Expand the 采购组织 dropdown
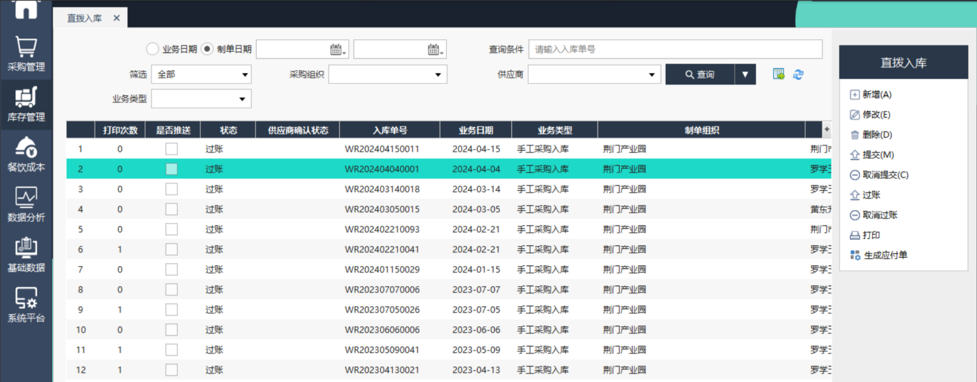This screenshot has width=977, height=382. click(x=437, y=75)
